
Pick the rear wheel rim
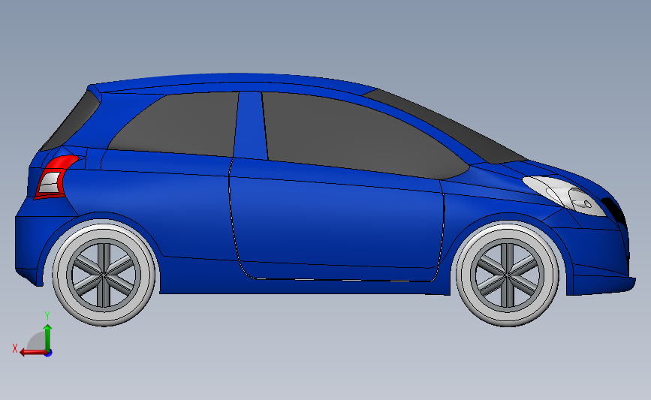point(104,274)
